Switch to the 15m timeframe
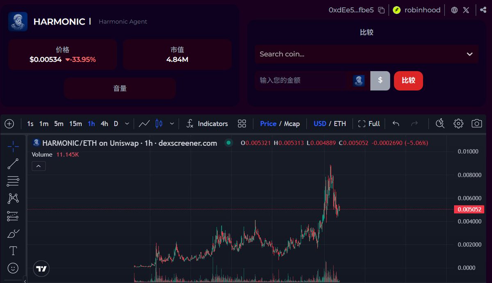This screenshot has width=492, height=283. click(x=75, y=124)
